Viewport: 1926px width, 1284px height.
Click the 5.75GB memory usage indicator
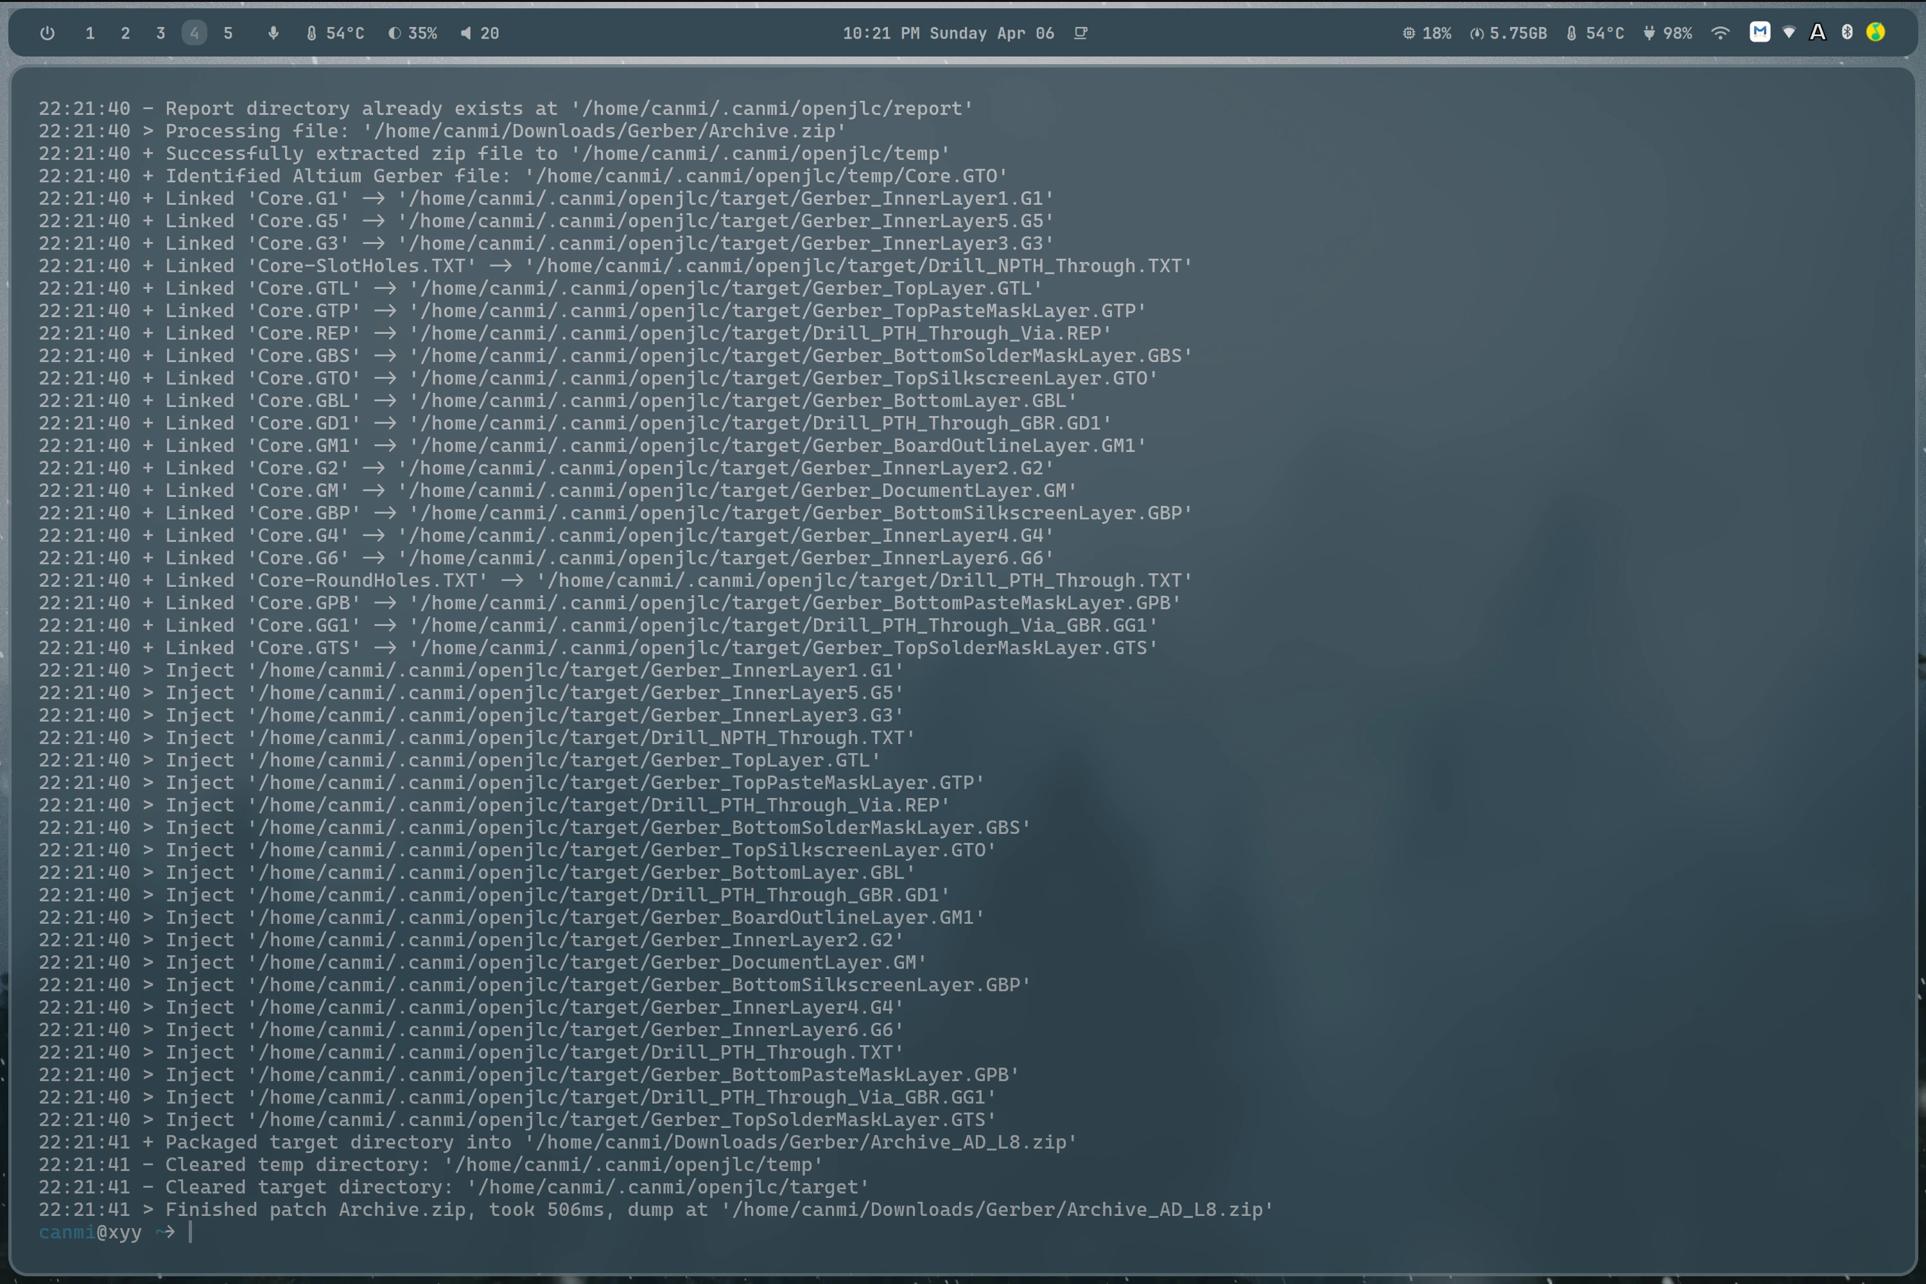(1508, 33)
